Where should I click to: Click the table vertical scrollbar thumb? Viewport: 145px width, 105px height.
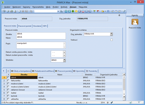[124, 84]
